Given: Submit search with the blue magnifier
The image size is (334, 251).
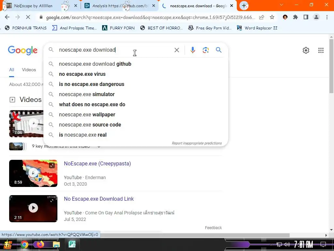Looking at the screenshot, I should pos(219,50).
